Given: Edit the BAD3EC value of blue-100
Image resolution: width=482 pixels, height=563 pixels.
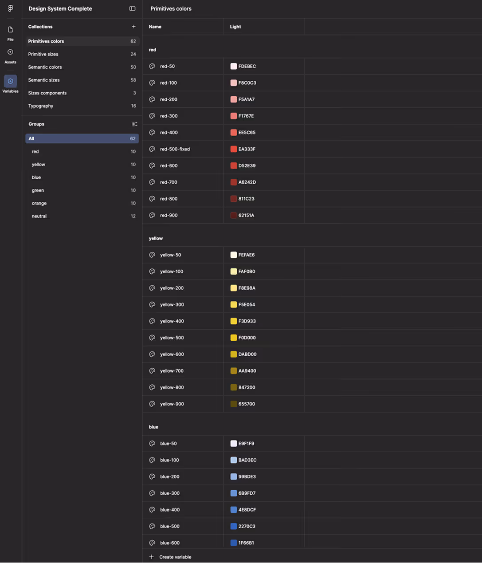Looking at the screenshot, I should [247, 460].
